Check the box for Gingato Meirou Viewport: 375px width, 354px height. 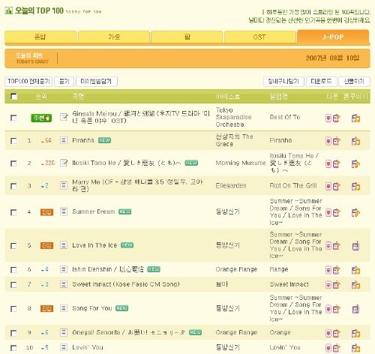click(13, 118)
